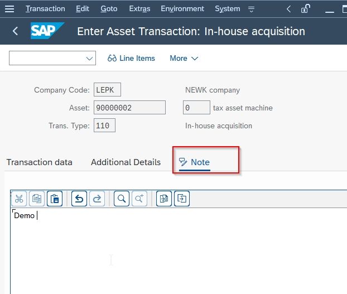
Task: Expand the command field dropdown arrow
Action: pyautogui.click(x=89, y=59)
